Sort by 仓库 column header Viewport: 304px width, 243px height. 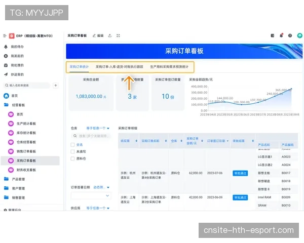pos(181,141)
